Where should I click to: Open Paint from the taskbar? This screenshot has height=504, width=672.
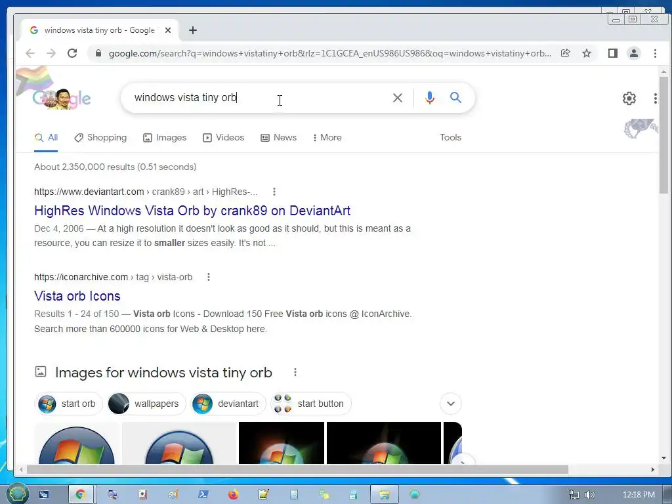[x=173, y=495]
